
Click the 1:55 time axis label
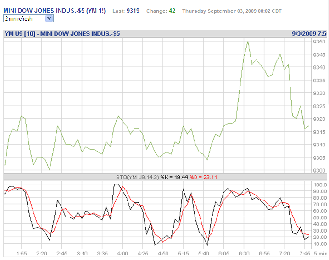(x=22, y=254)
